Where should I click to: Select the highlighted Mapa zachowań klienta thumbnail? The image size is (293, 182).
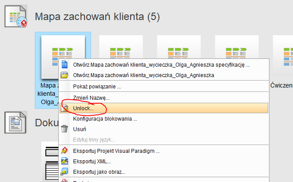pos(63,57)
